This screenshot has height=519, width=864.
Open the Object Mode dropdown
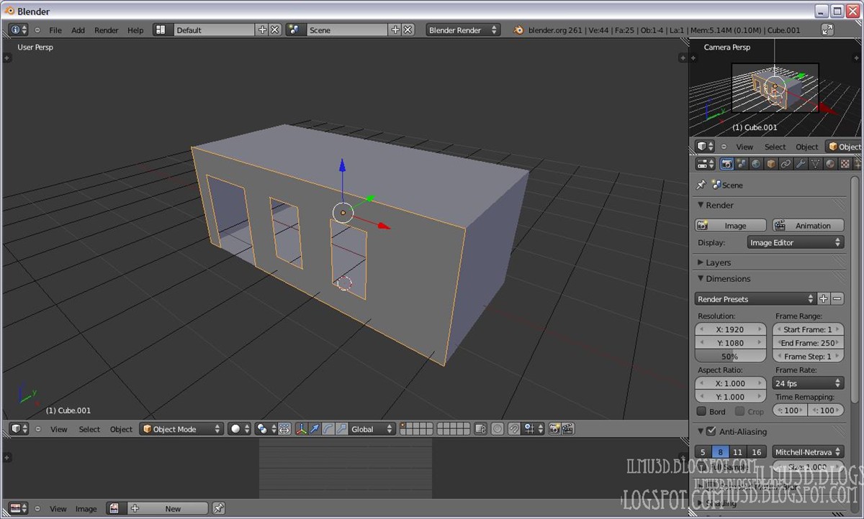click(x=182, y=429)
